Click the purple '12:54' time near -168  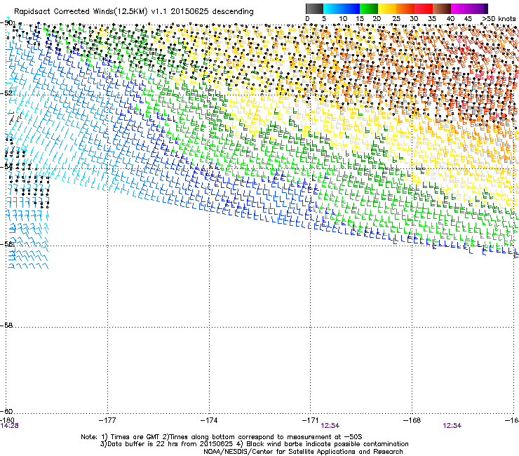coord(452,426)
